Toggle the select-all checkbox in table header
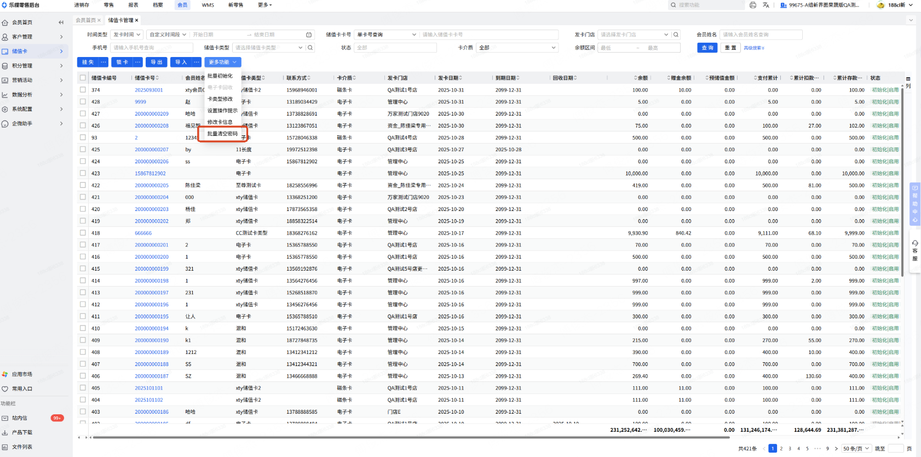The width and height of the screenshot is (921, 457). coord(83,78)
